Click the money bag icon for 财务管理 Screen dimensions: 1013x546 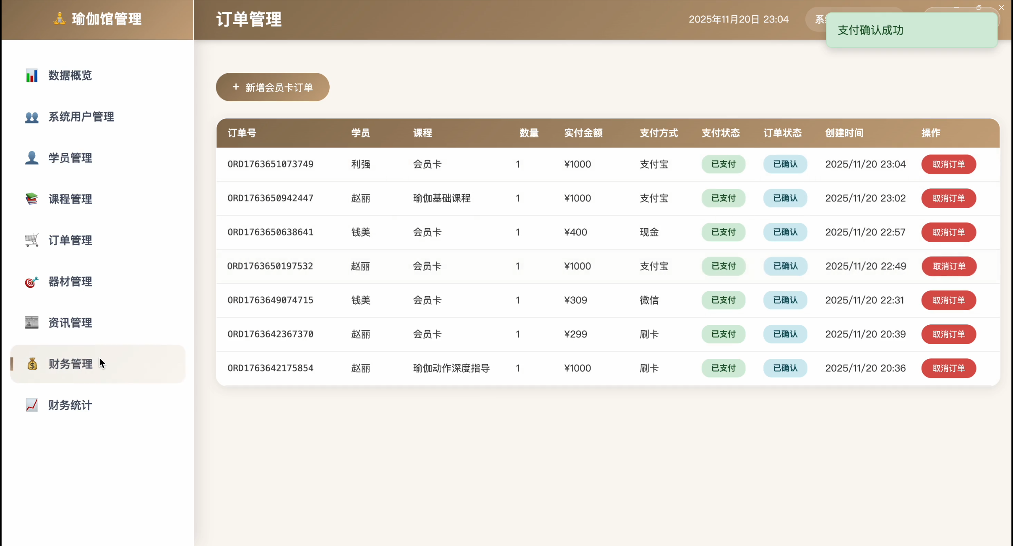[32, 364]
